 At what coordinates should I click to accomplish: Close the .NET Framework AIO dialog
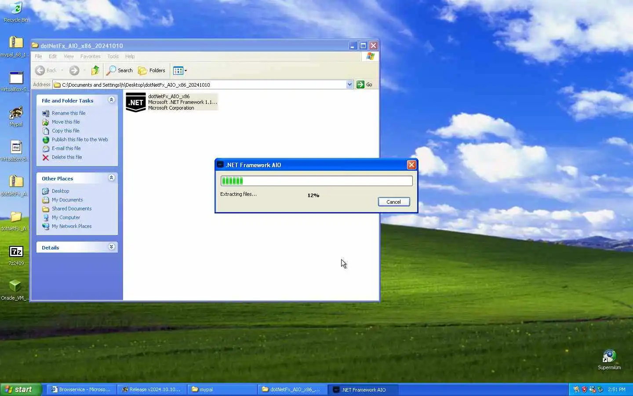pos(411,165)
